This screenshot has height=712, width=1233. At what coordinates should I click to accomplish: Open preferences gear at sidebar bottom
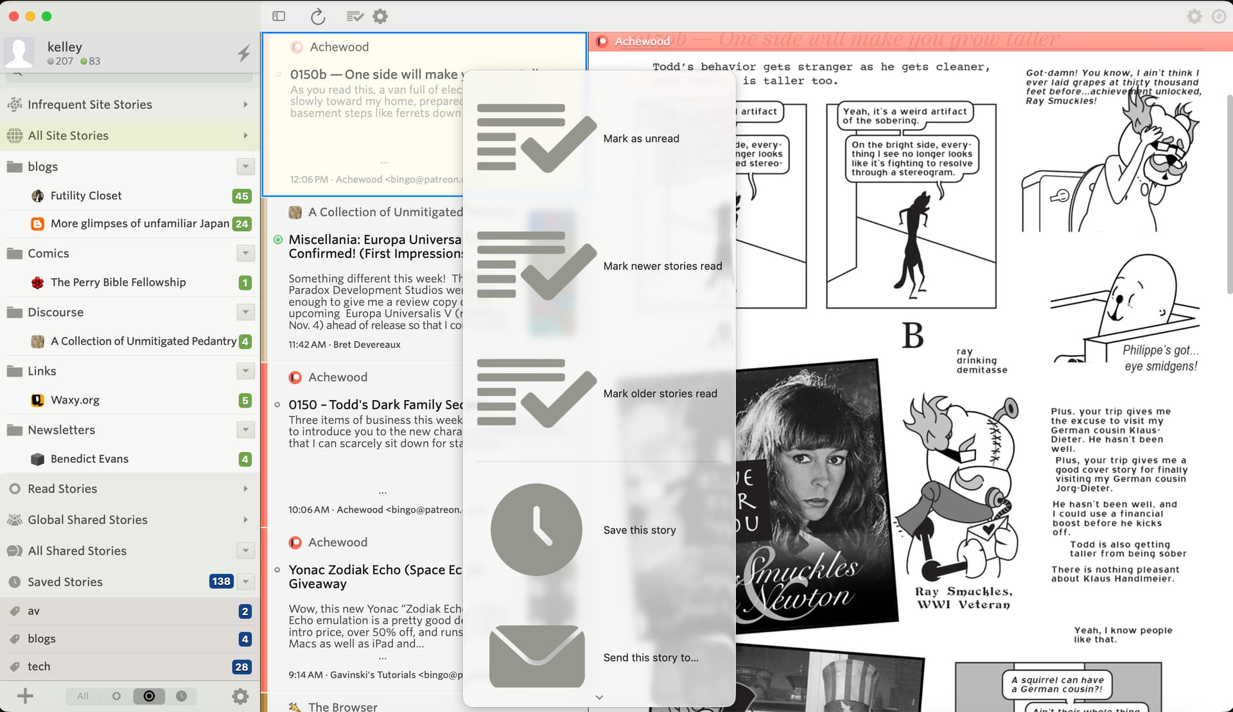pos(240,696)
